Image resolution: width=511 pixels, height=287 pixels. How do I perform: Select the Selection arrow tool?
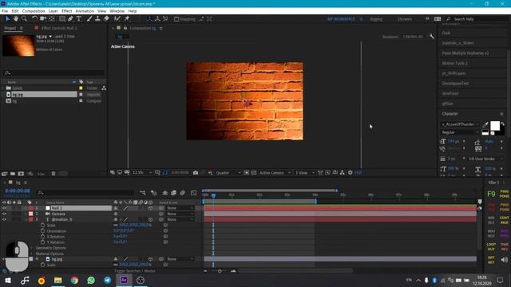point(7,19)
